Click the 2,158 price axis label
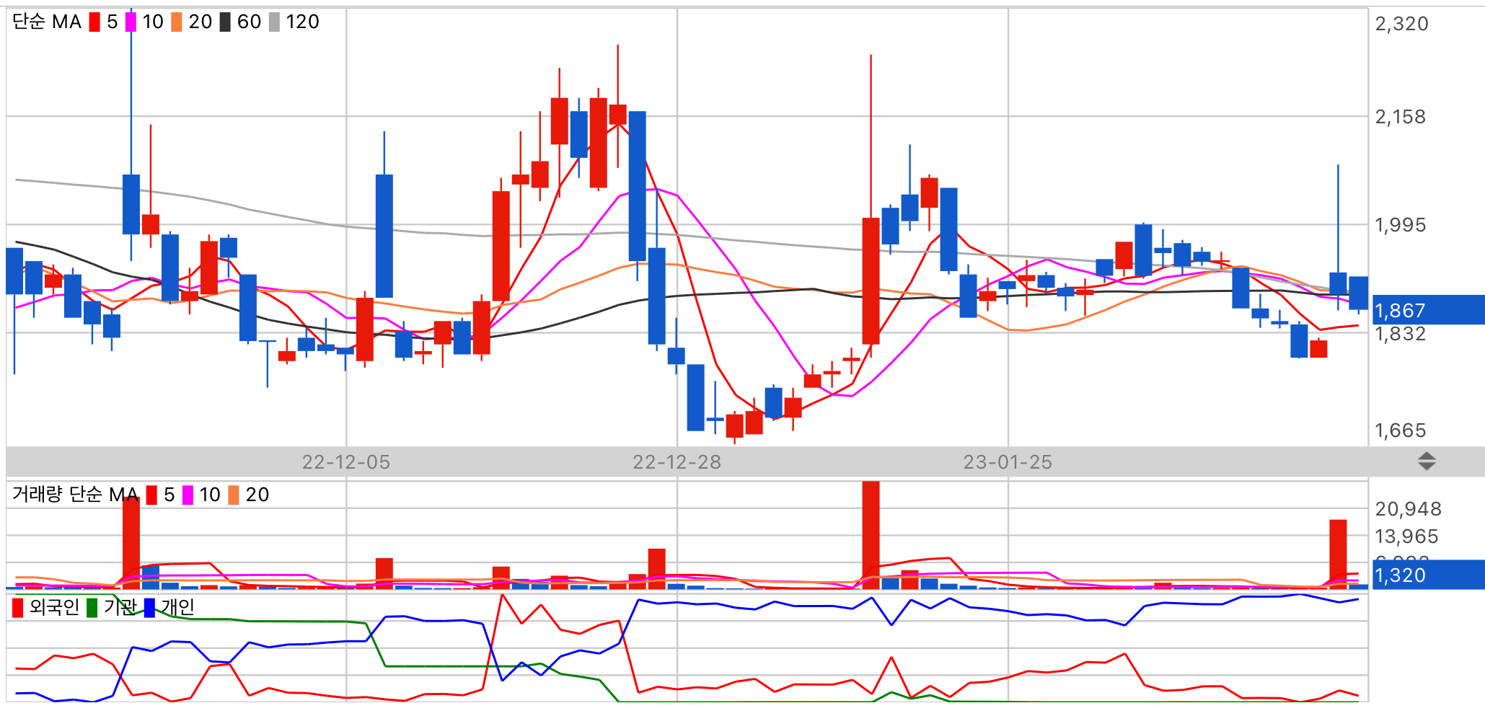The width and height of the screenshot is (1485, 716). [x=1400, y=117]
